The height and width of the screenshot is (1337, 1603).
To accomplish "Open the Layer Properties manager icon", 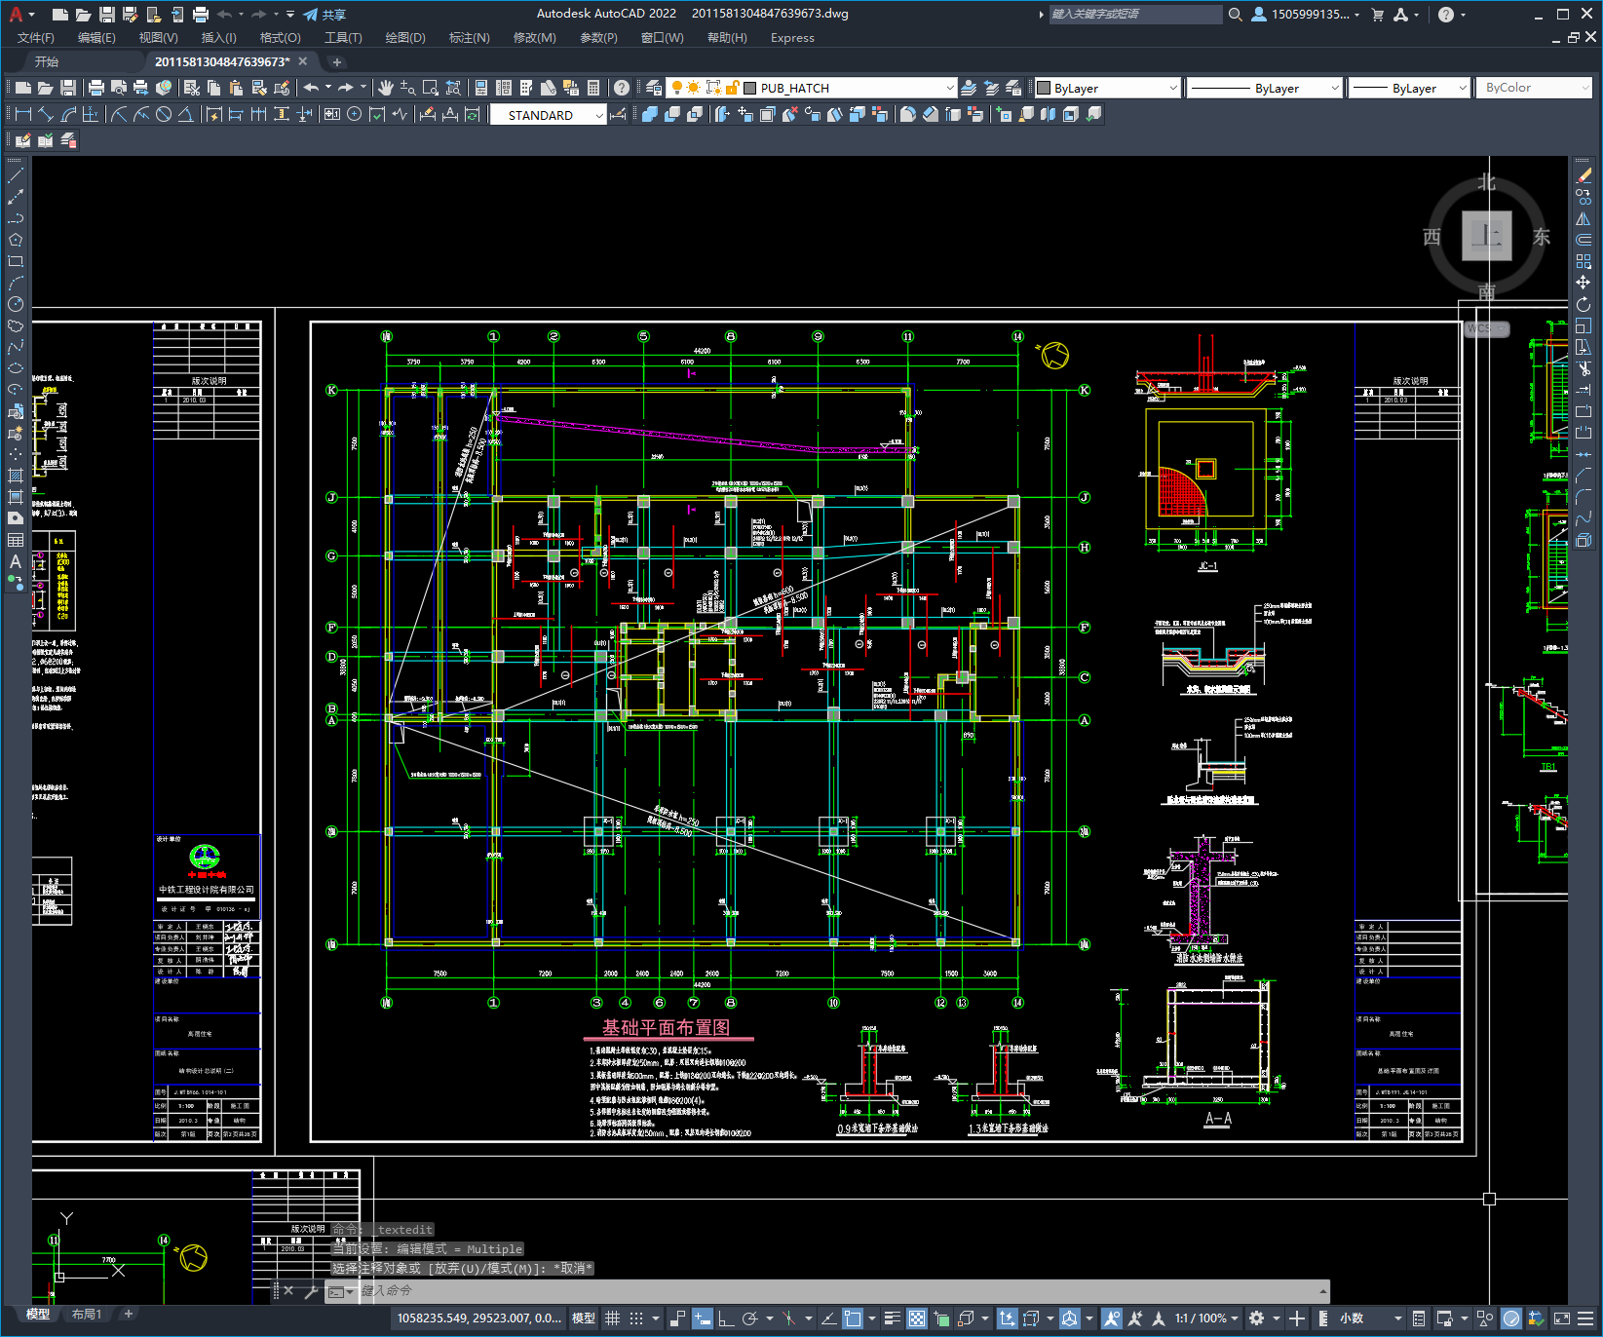I will 653,88.
